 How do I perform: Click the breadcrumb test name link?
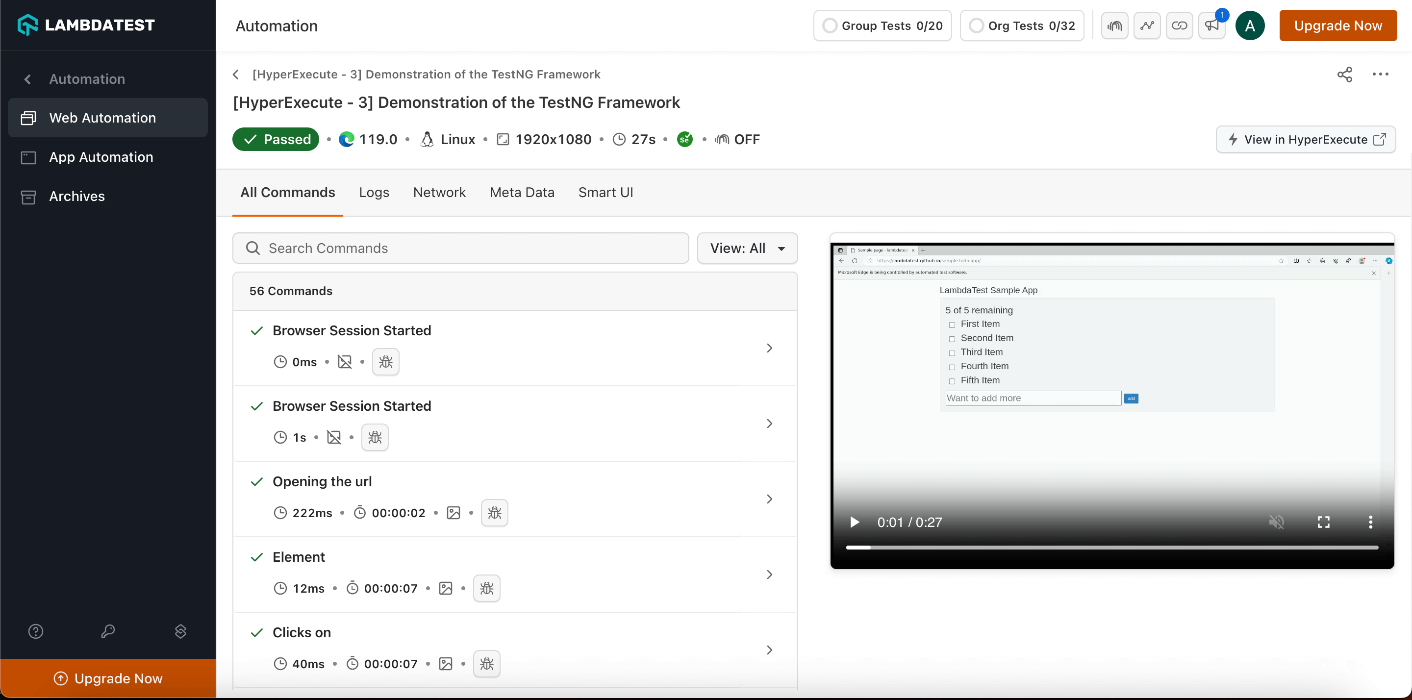point(427,75)
